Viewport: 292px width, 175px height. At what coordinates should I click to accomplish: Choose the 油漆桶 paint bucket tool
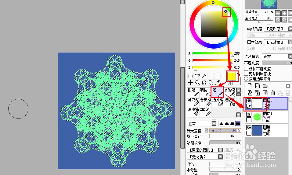[x=193, y=112]
